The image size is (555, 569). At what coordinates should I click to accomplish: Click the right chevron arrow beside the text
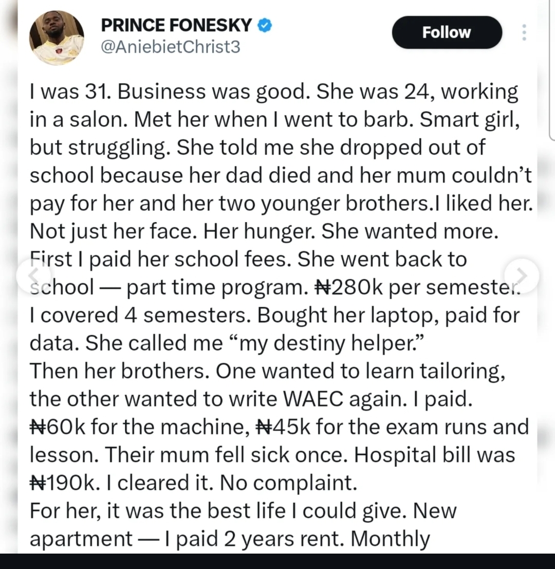[521, 274]
